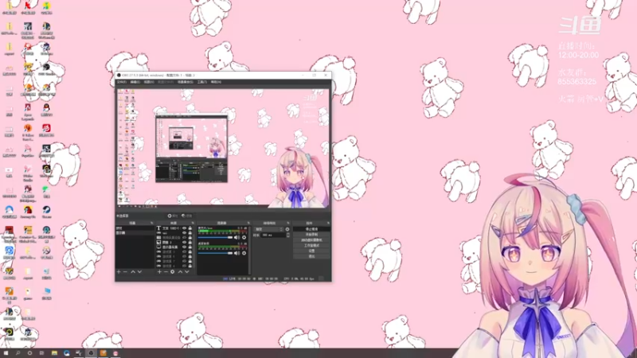637x358 pixels.
Task: Remove selected scene with minus icon
Action: [125, 271]
